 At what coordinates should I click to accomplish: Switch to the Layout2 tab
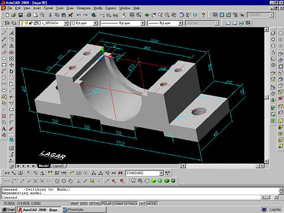[59, 166]
